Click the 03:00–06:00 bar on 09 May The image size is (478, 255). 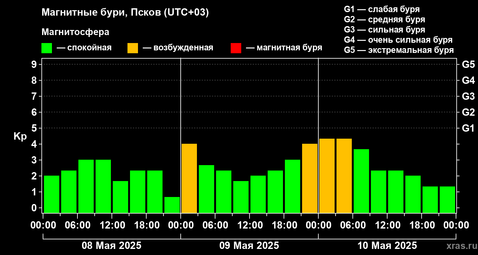(x=206, y=189)
